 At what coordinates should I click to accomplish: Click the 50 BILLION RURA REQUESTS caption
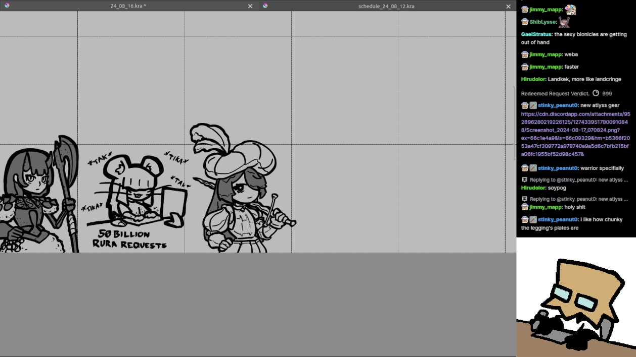click(129, 240)
